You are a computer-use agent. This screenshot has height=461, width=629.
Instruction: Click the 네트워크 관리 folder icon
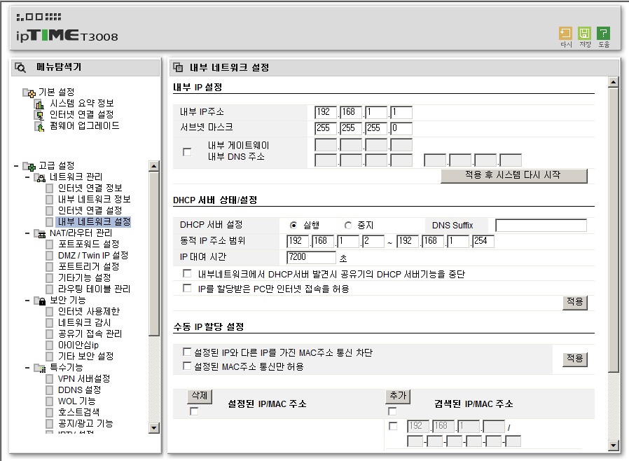coord(41,177)
